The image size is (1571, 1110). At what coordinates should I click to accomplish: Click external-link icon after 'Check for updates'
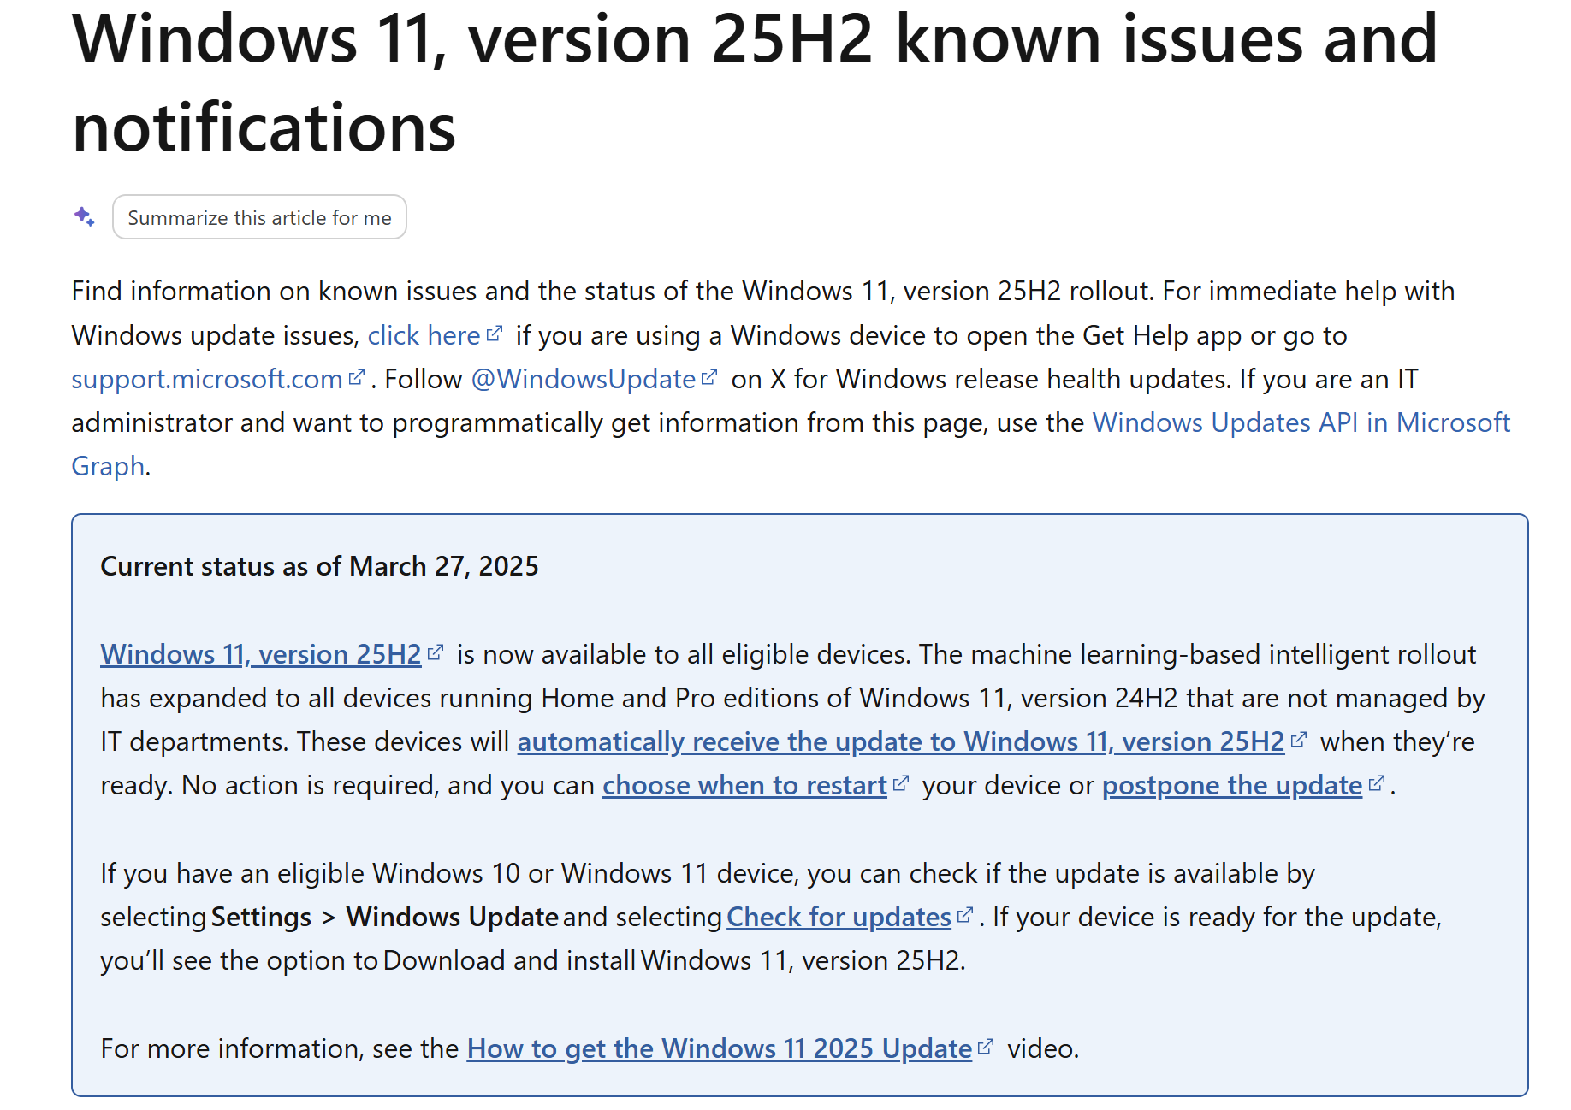pos(965,915)
